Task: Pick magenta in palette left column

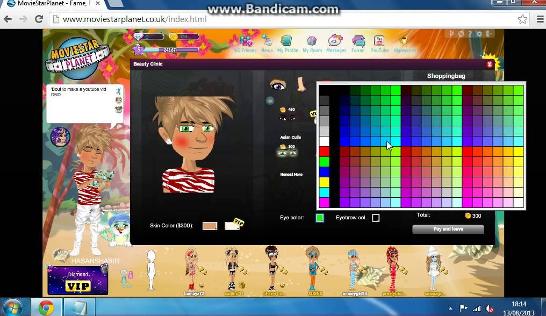Action: pyautogui.click(x=324, y=203)
